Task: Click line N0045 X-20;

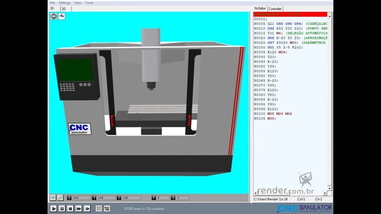Action: pos(266,62)
